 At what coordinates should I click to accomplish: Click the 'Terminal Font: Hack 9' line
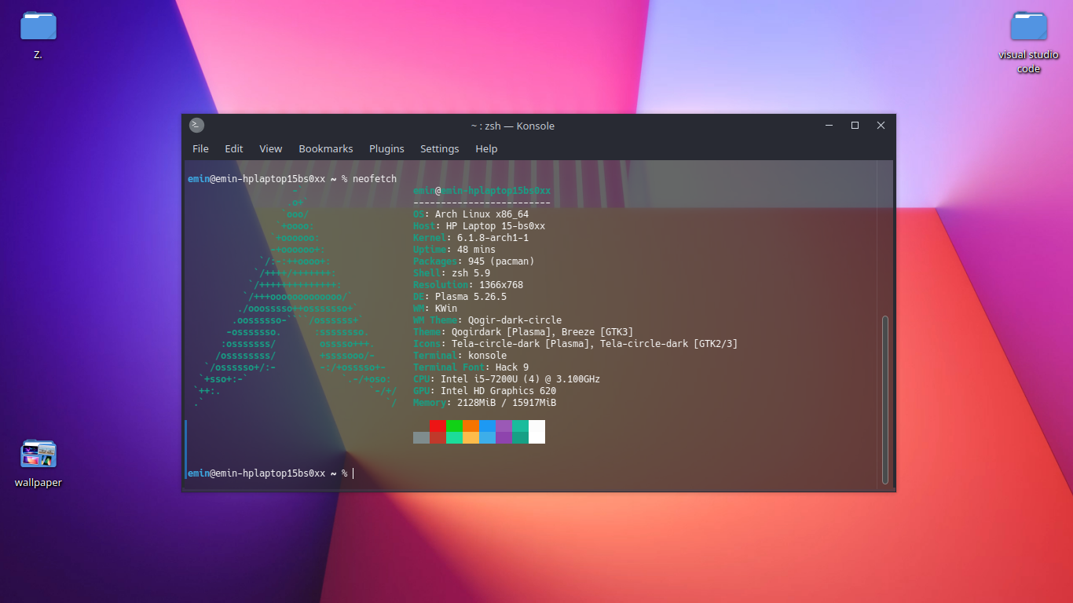coord(471,367)
